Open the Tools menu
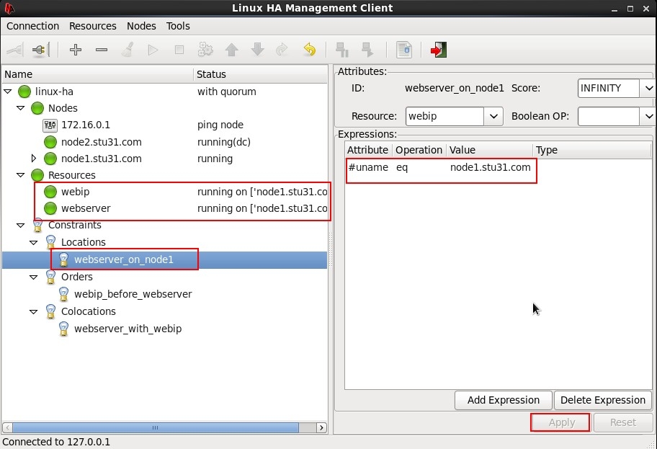The height and width of the screenshot is (449, 657). pos(178,26)
